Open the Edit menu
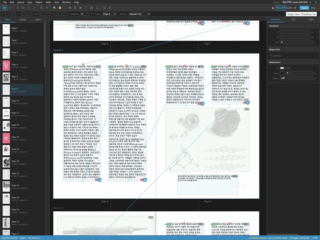 tap(12, 2)
